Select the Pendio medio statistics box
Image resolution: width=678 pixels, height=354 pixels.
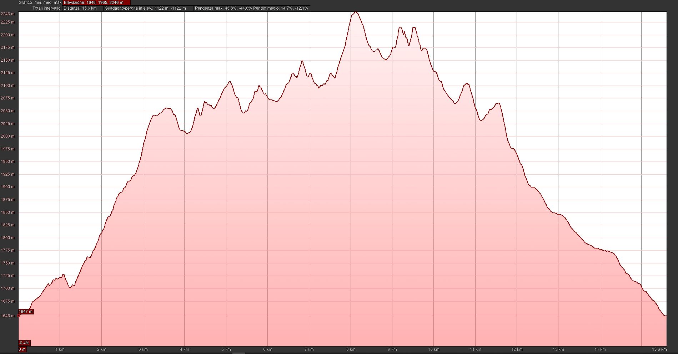(x=281, y=8)
